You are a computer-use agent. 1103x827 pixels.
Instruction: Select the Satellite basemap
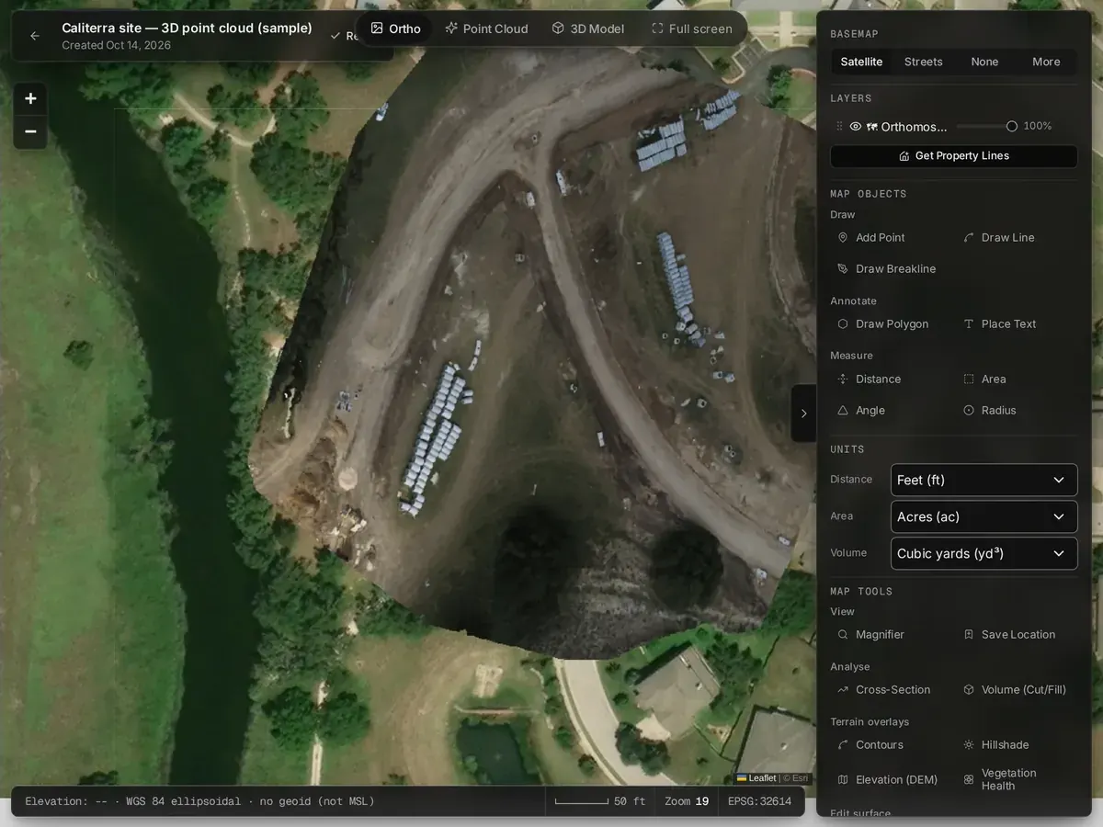click(861, 62)
